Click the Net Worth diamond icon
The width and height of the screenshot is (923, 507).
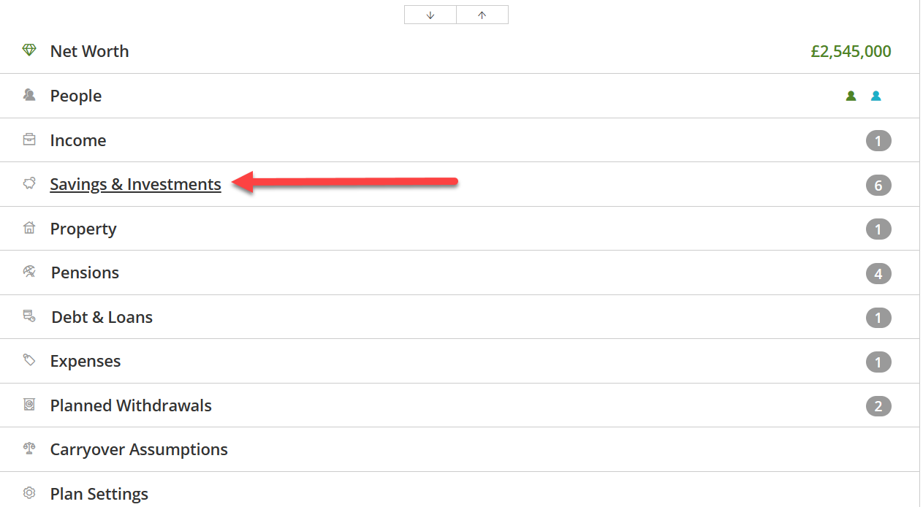(29, 50)
